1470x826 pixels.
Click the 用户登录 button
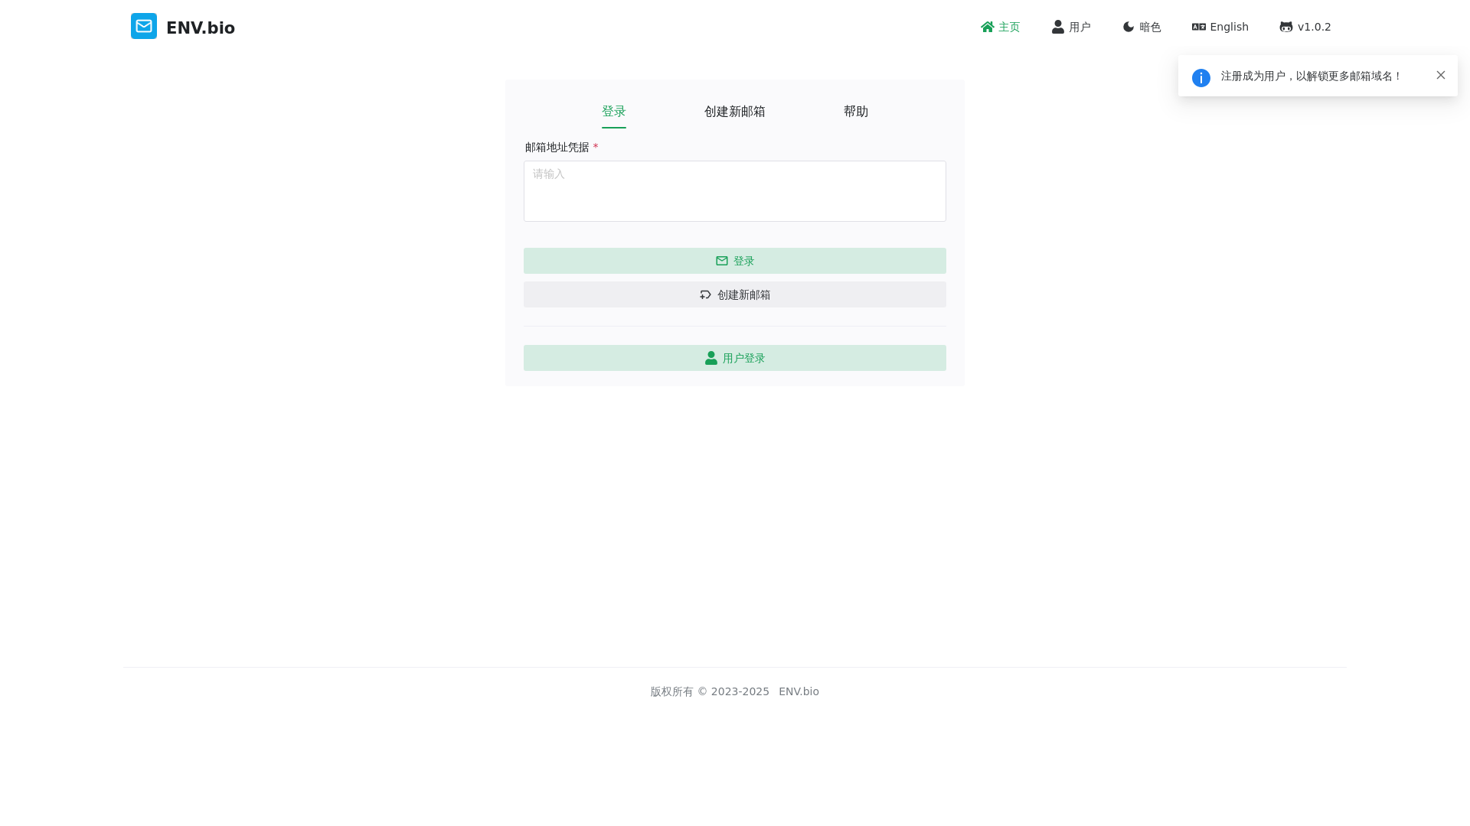point(735,358)
